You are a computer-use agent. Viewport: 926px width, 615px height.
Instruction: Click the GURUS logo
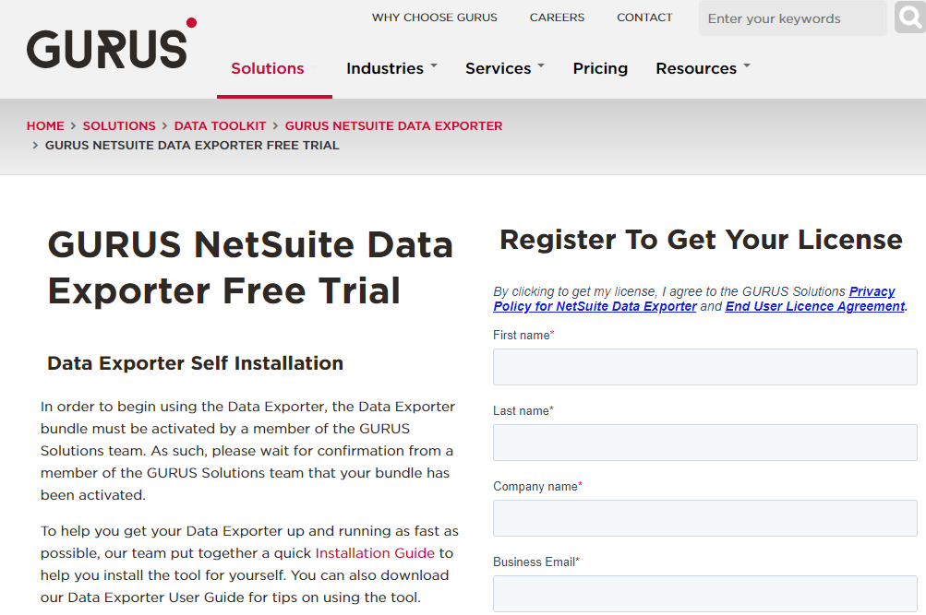pyautogui.click(x=109, y=44)
